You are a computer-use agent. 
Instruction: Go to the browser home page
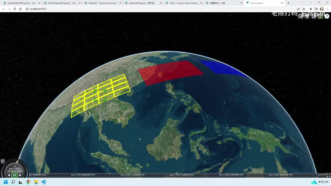tap(20, 9)
